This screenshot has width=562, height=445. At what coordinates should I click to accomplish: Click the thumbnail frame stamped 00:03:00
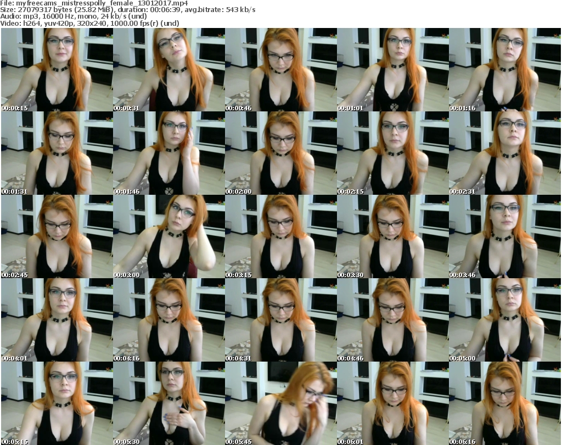click(169, 236)
